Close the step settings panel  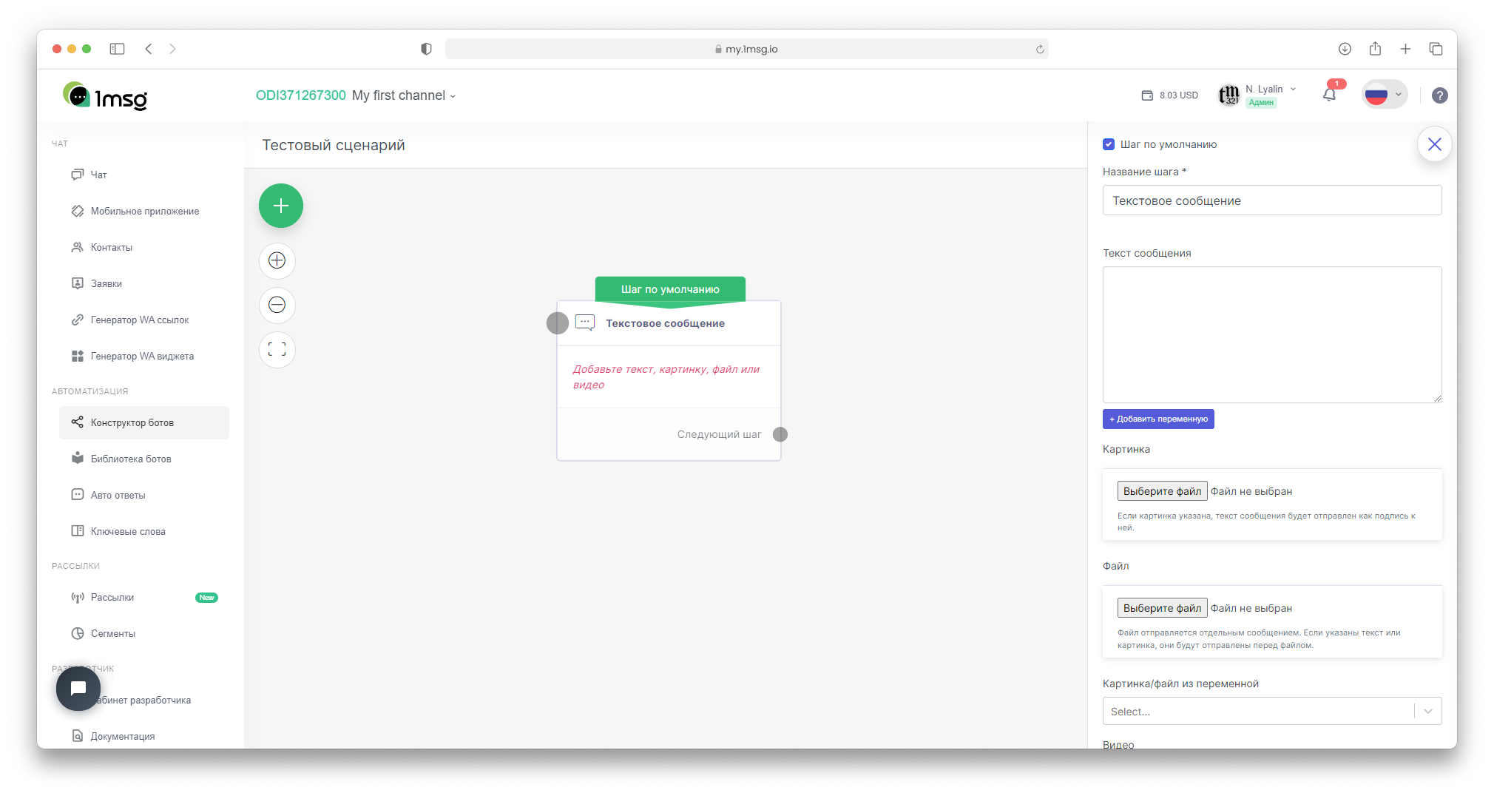(x=1434, y=144)
